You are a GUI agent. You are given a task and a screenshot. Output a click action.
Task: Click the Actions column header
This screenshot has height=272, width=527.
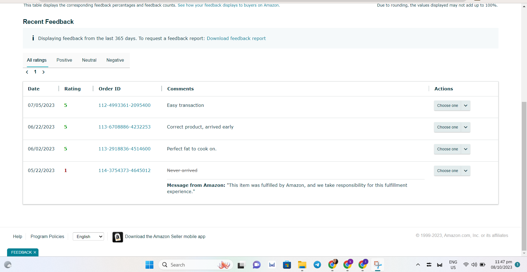444,89
